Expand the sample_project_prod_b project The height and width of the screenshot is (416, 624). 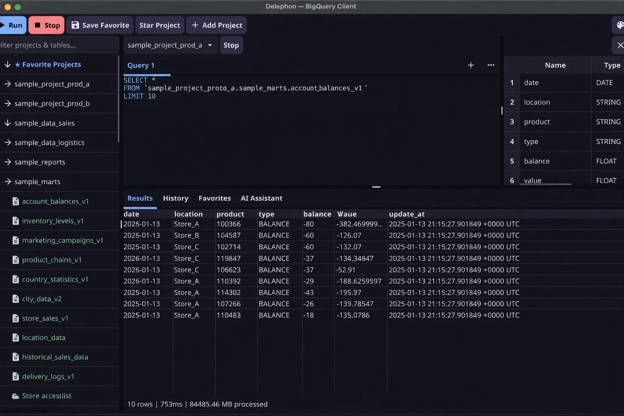[x=52, y=104]
